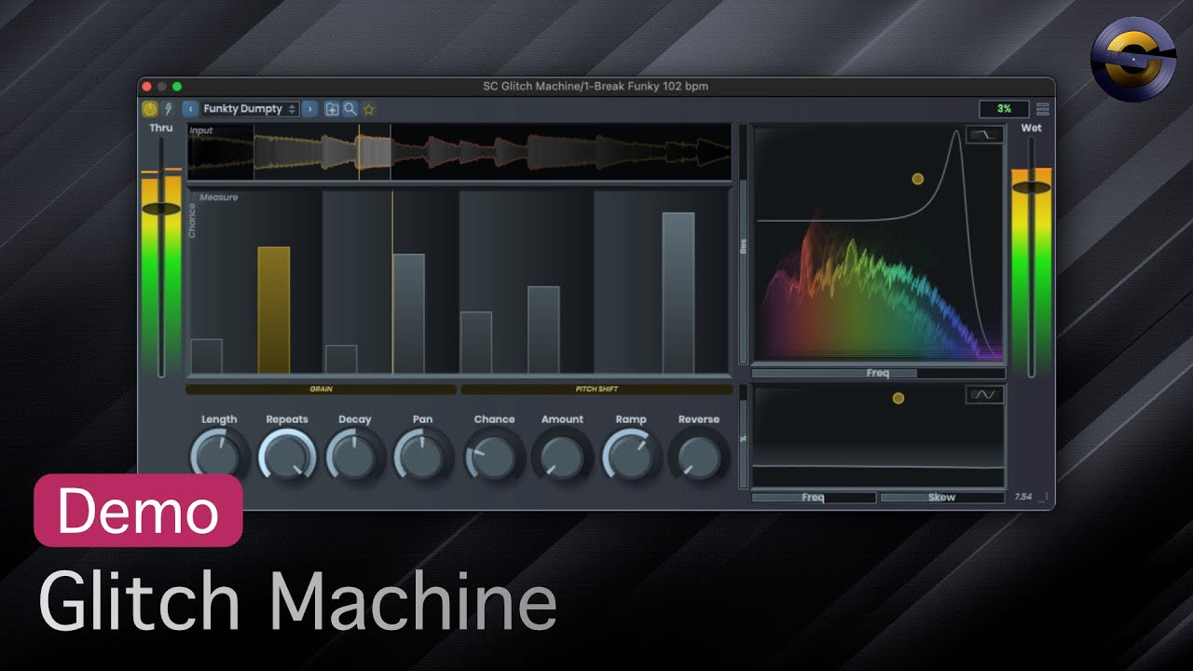
Task: Click the Res vertical slider
Action: 743,243
